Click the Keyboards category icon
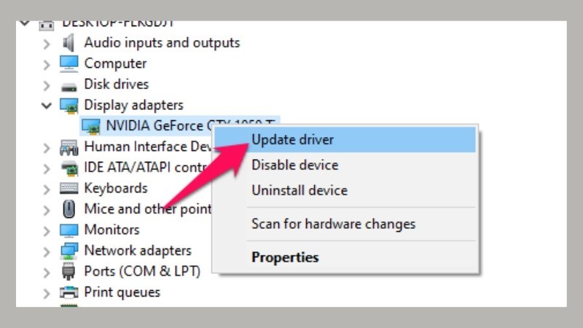 (x=69, y=189)
